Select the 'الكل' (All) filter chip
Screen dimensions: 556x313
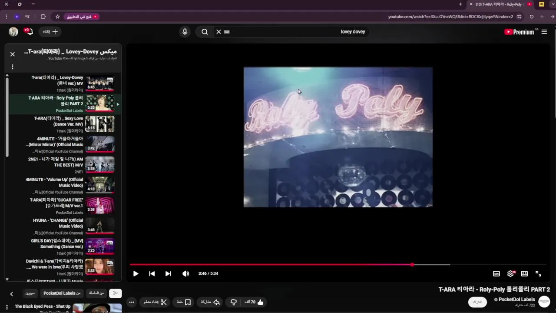click(116, 293)
